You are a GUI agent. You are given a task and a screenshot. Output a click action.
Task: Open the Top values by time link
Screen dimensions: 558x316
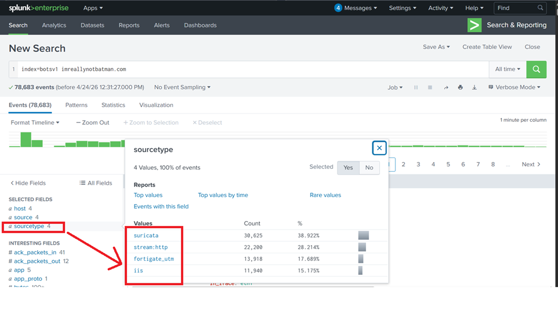[x=223, y=195]
